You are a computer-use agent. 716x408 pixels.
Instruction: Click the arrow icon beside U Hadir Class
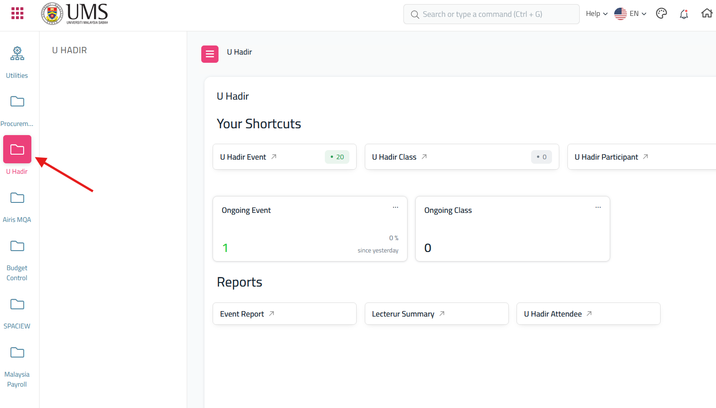pos(424,156)
